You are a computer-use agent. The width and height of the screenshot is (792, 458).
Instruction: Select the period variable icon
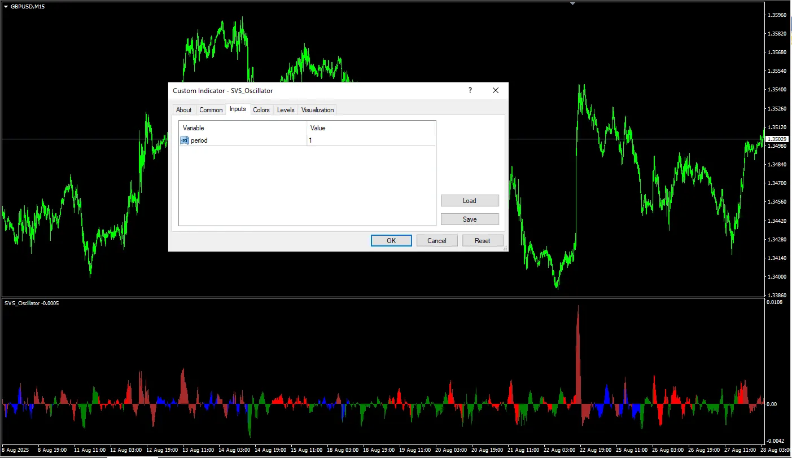point(185,140)
